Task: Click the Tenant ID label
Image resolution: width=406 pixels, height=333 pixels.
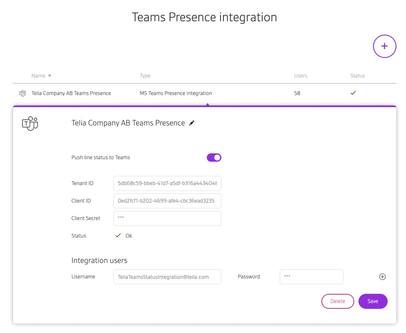Action: 83,183
